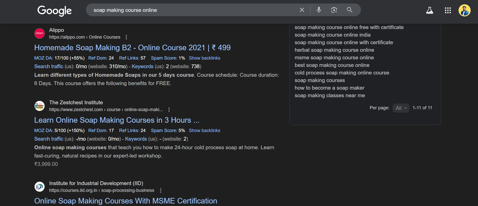Viewport: 478px width, 206px height.
Task: Open Online Soap Making Courses MSME result
Action: [x=125, y=201]
